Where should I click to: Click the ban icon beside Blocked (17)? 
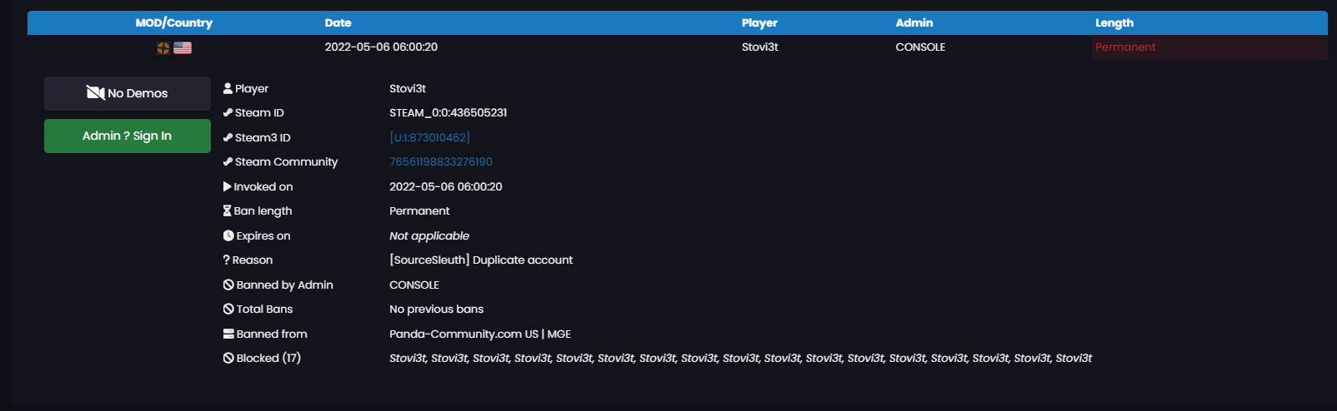click(x=228, y=359)
